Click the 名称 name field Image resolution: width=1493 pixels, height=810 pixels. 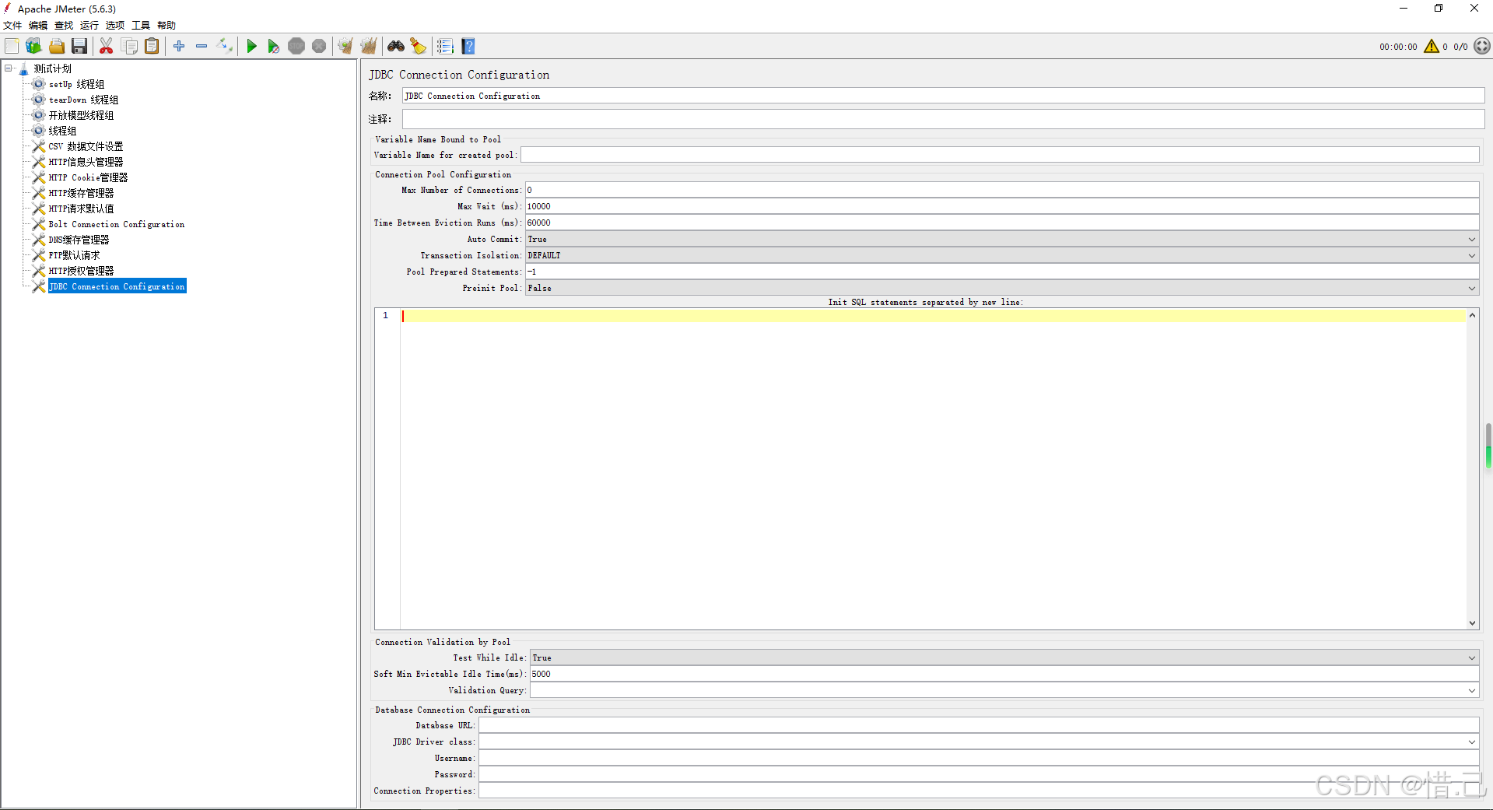coord(943,96)
